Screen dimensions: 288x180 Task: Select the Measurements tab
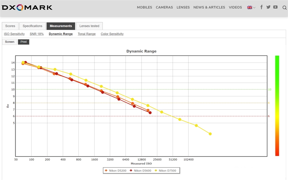coord(61,26)
